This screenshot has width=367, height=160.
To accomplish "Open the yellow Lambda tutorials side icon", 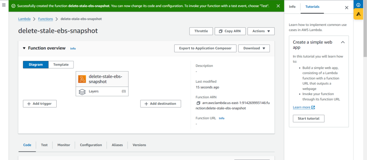I will (x=358, y=14).
